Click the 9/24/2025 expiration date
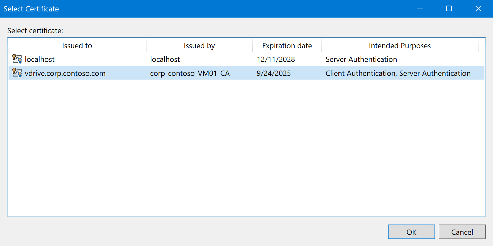Viewport: 493px width, 246px height. 274,73
